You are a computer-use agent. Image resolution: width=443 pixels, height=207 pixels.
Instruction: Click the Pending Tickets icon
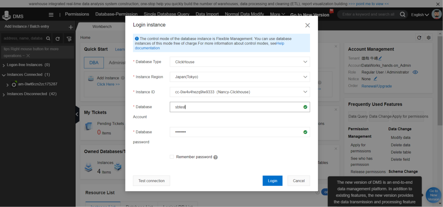point(89,126)
